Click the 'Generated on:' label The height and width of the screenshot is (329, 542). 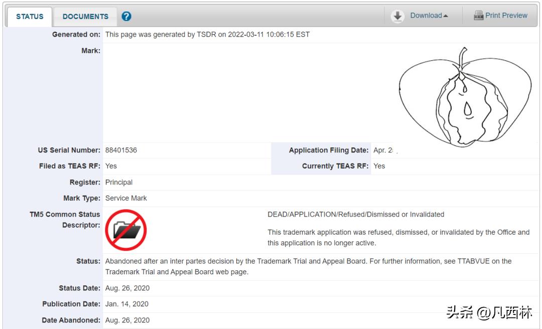(76, 35)
